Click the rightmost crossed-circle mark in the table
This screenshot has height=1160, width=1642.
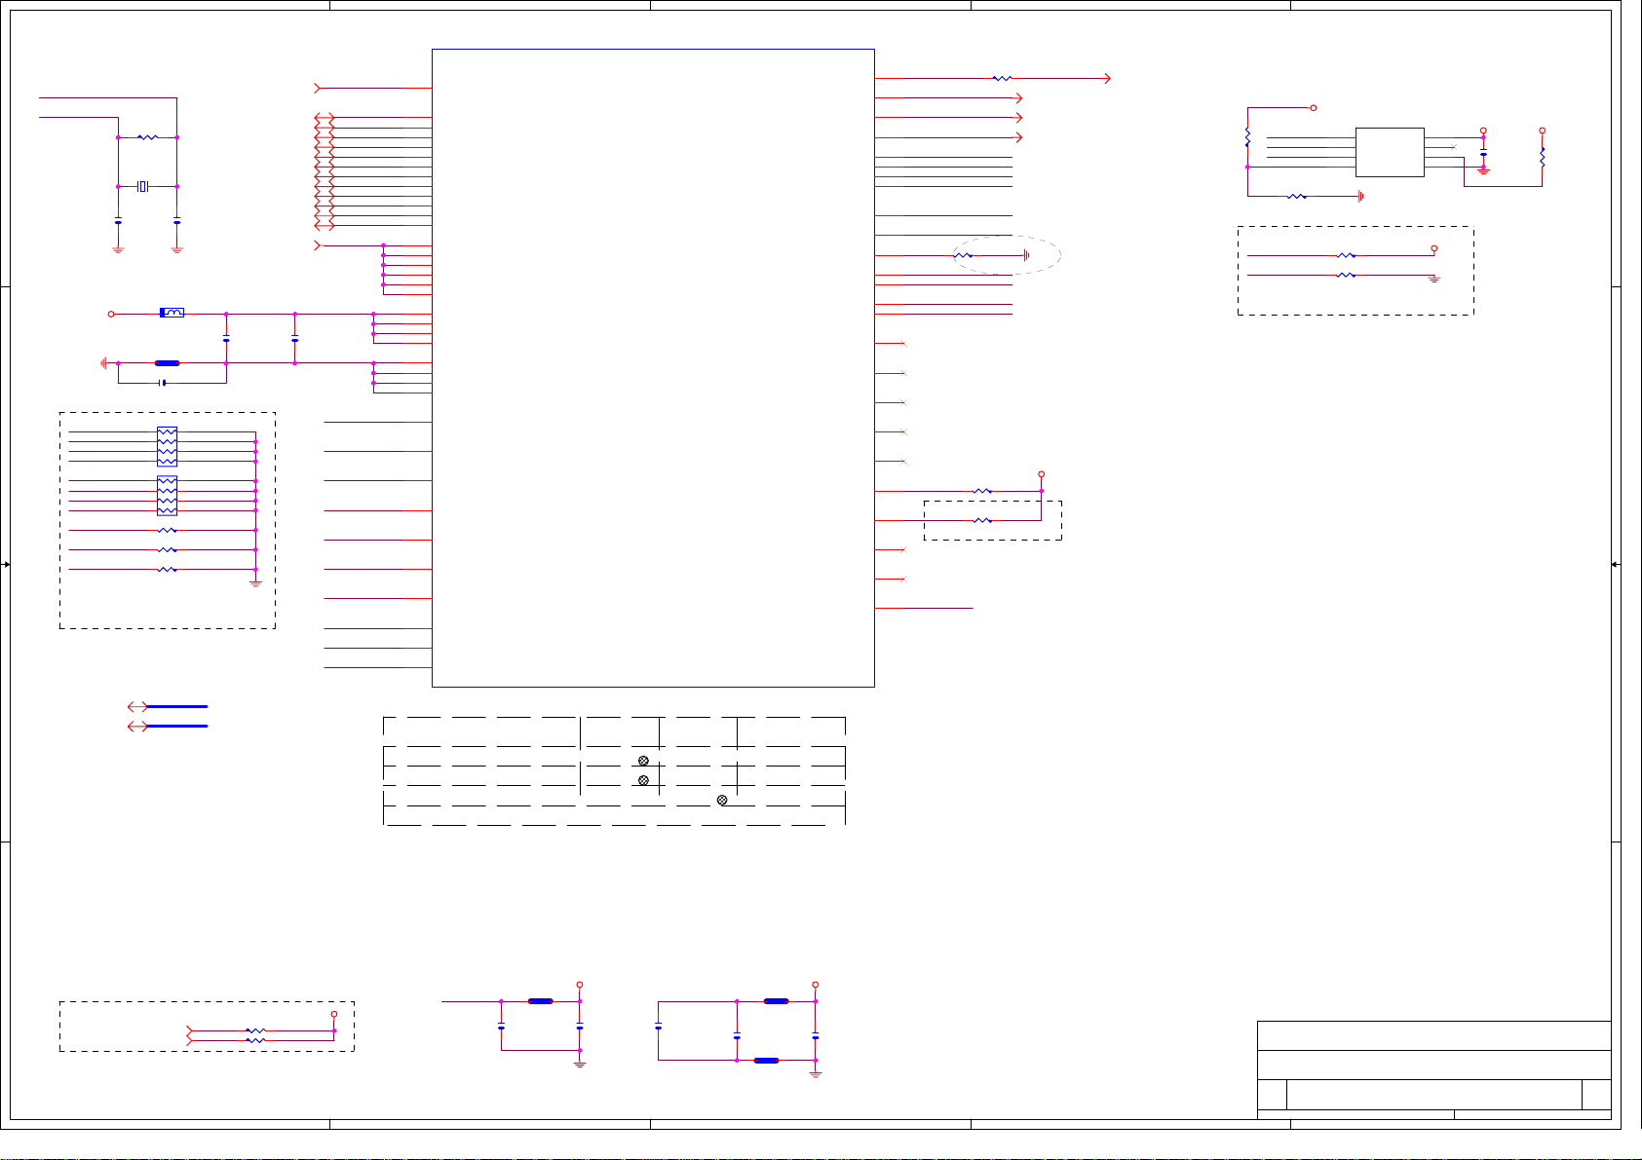[x=722, y=800]
